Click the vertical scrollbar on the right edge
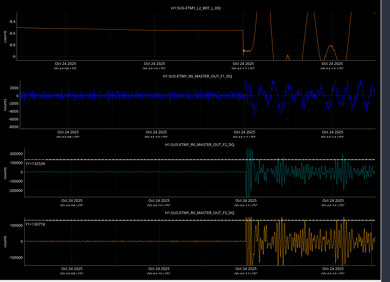The width and height of the screenshot is (390, 282). point(385,140)
